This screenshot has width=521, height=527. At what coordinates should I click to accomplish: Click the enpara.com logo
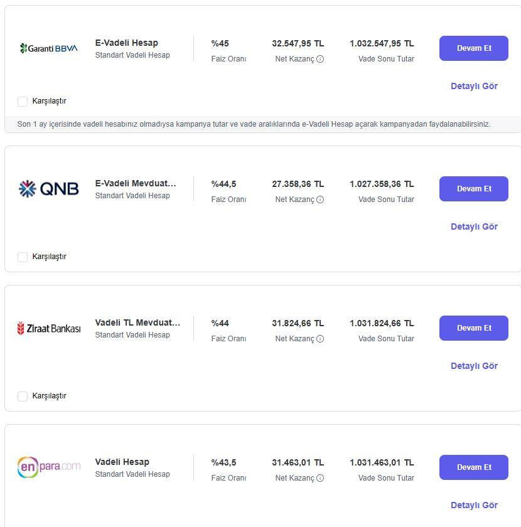(49, 467)
